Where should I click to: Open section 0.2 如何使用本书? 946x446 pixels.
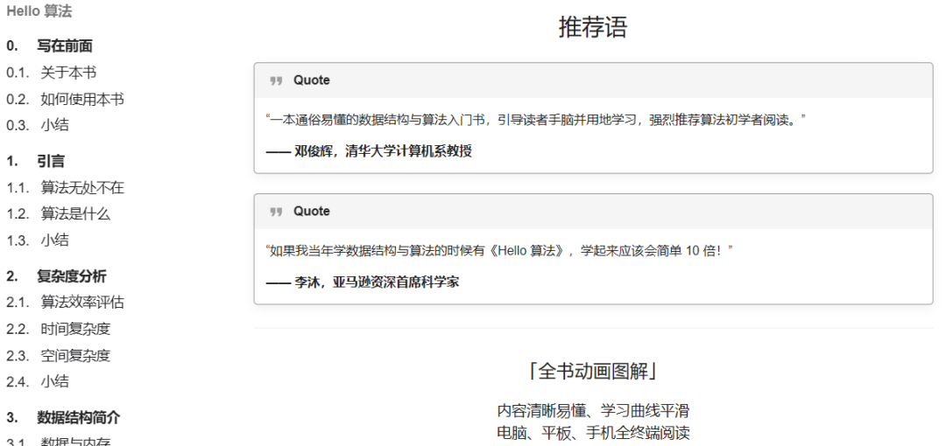65,99
